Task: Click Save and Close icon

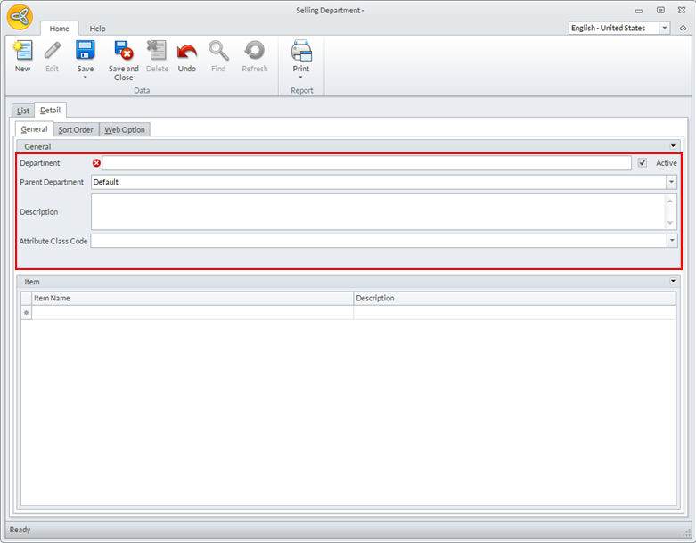Action: [x=123, y=51]
